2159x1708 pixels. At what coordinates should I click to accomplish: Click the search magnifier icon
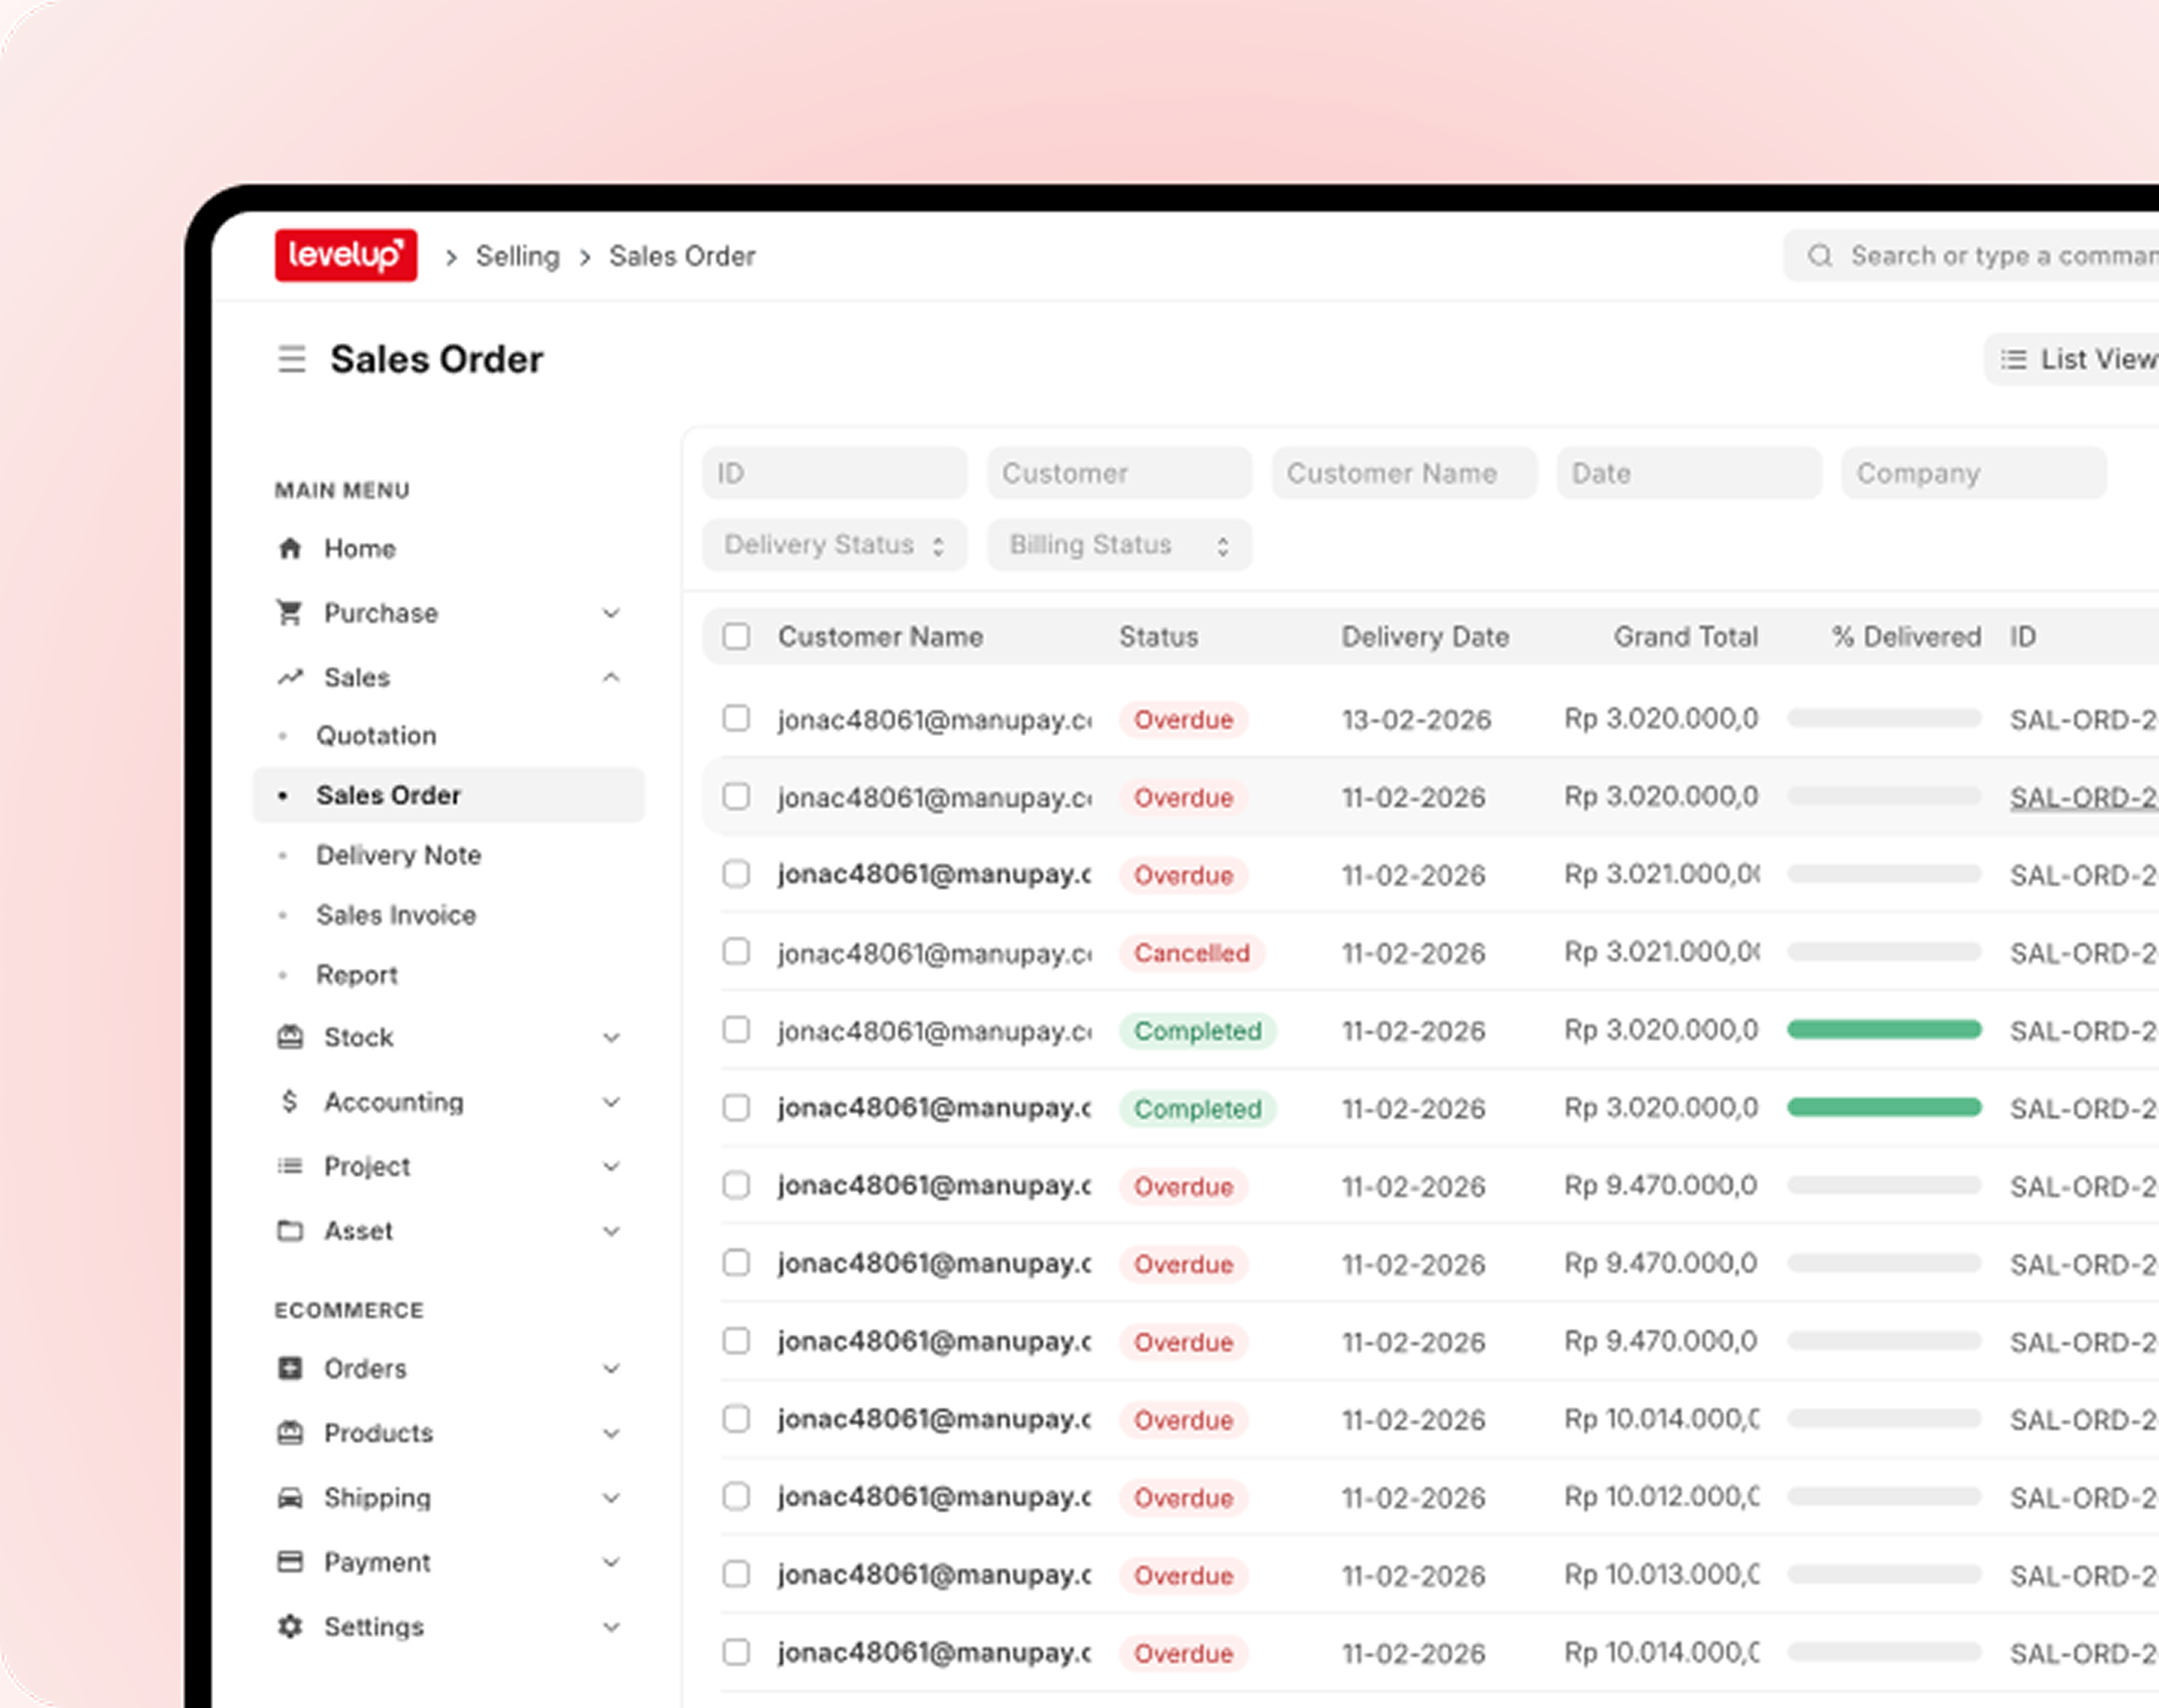[x=1819, y=256]
